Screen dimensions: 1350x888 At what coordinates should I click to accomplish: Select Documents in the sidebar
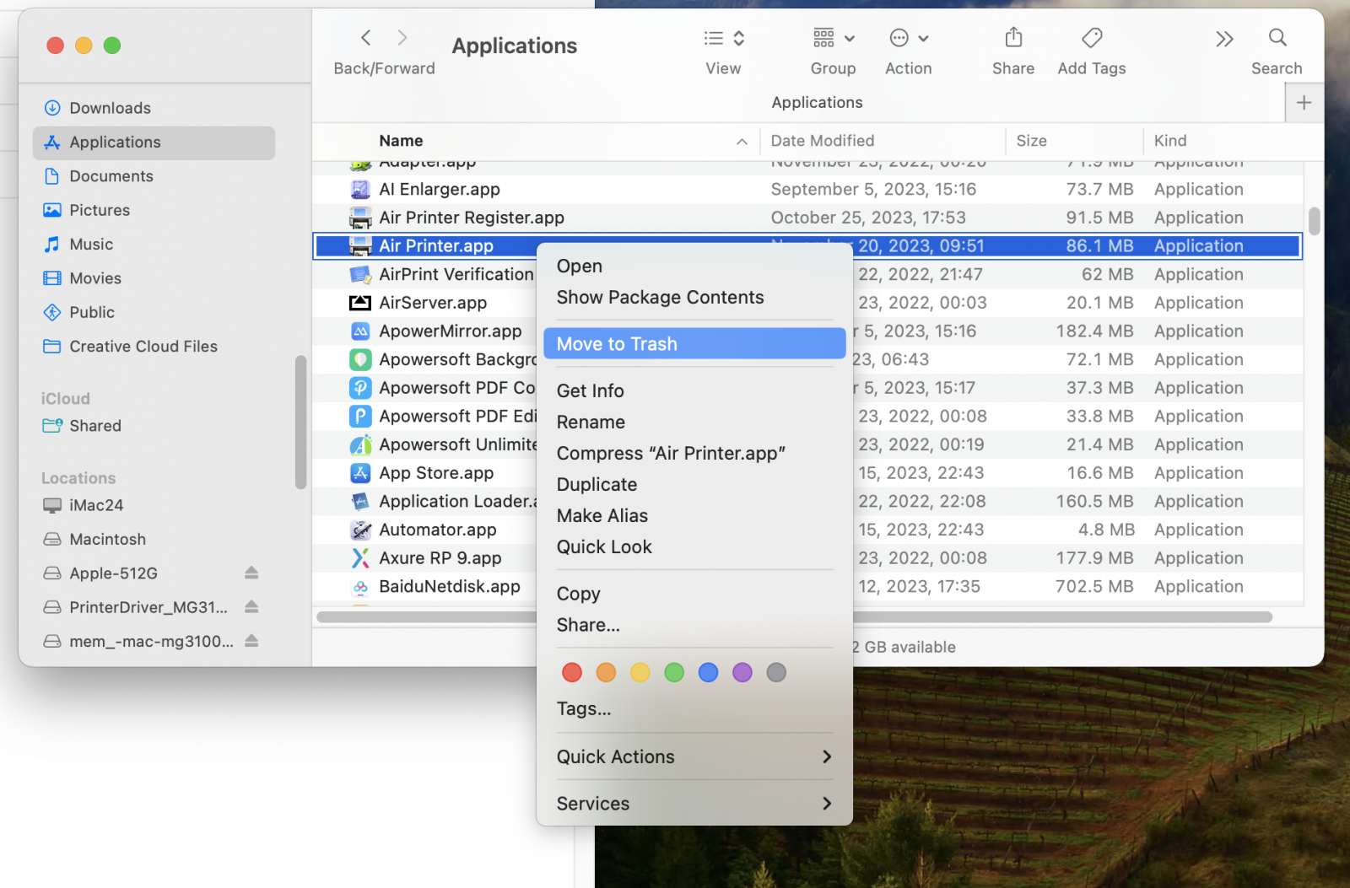[154, 176]
